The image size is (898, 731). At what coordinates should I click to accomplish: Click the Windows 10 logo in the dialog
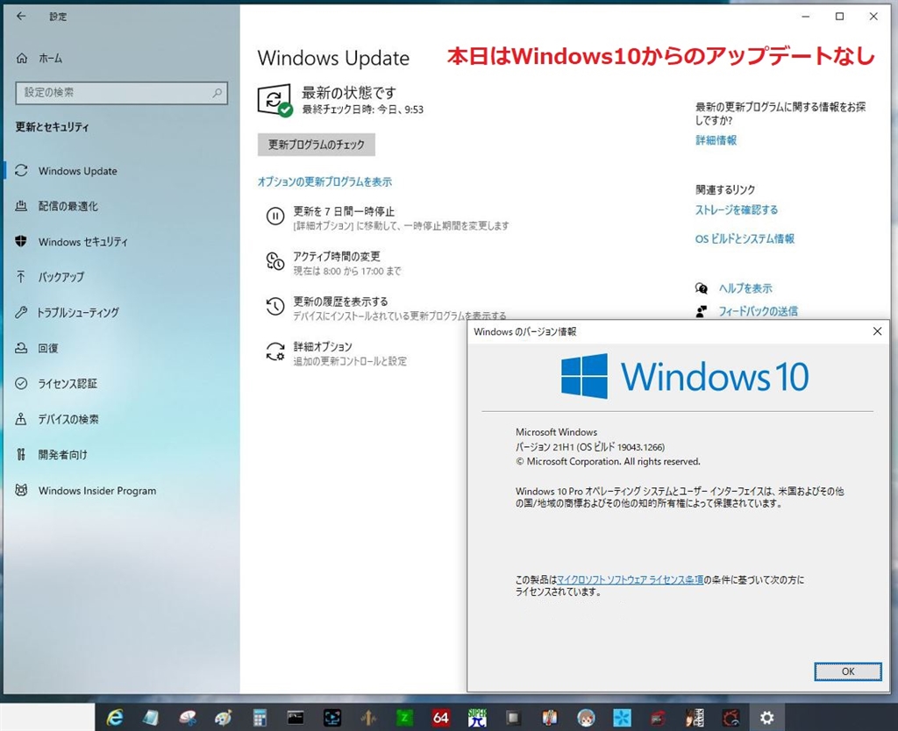[x=685, y=376]
